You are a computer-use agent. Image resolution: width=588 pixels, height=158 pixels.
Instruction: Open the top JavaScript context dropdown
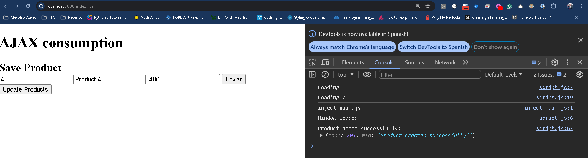tap(346, 75)
